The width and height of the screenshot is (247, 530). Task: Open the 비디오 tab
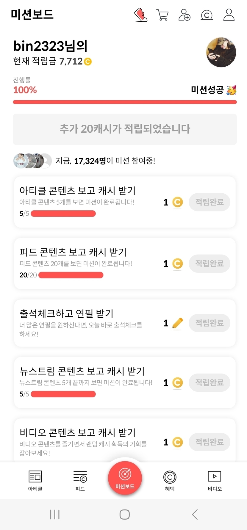[215, 481]
